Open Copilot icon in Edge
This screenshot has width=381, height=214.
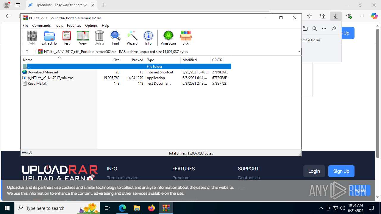pyautogui.click(x=374, y=16)
